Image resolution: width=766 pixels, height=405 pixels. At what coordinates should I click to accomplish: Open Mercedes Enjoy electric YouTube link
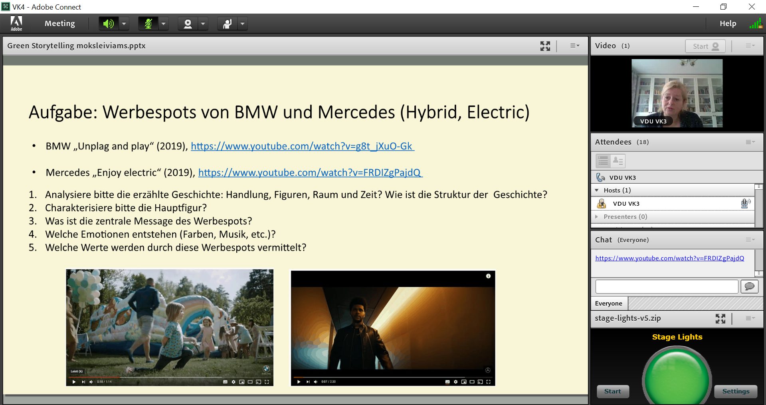310,173
